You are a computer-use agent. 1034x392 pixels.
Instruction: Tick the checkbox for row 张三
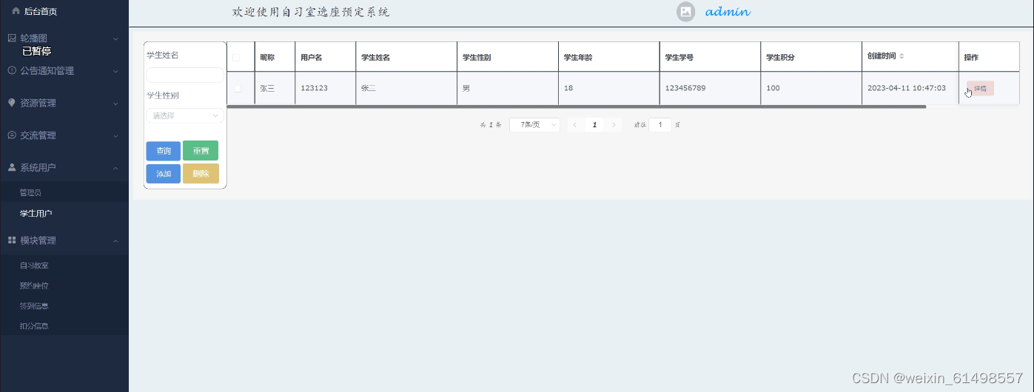237,88
